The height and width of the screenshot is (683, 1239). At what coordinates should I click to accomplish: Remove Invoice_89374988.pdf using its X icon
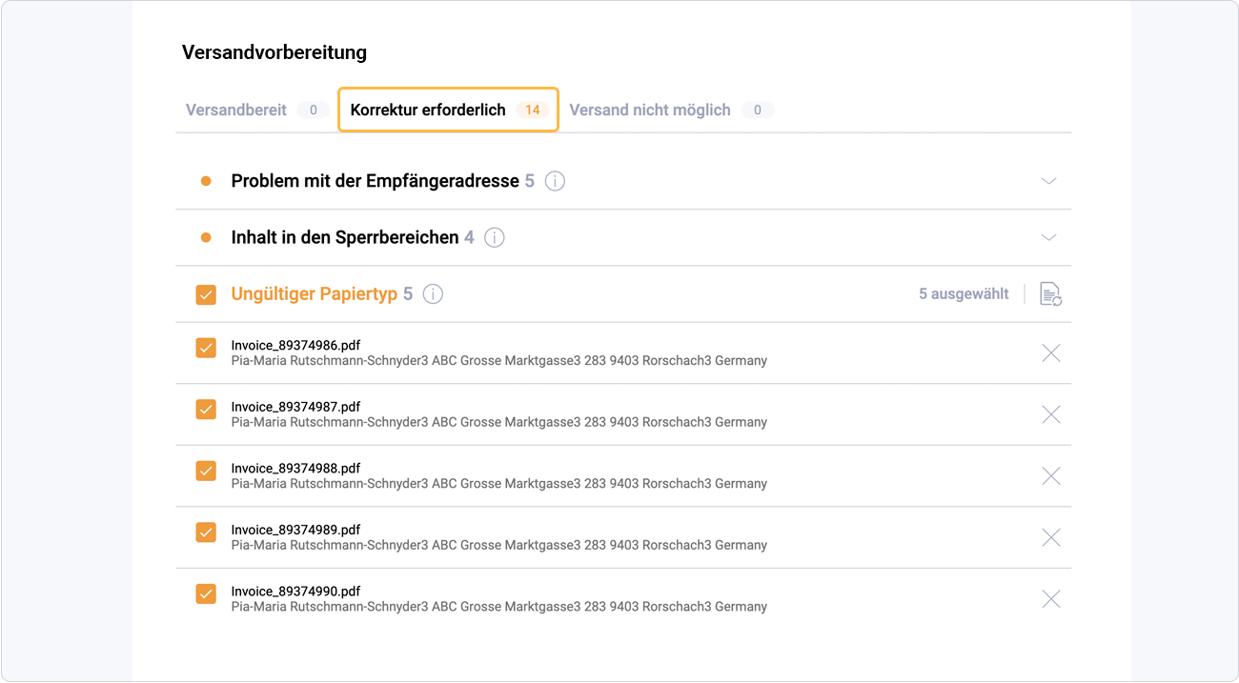1050,475
